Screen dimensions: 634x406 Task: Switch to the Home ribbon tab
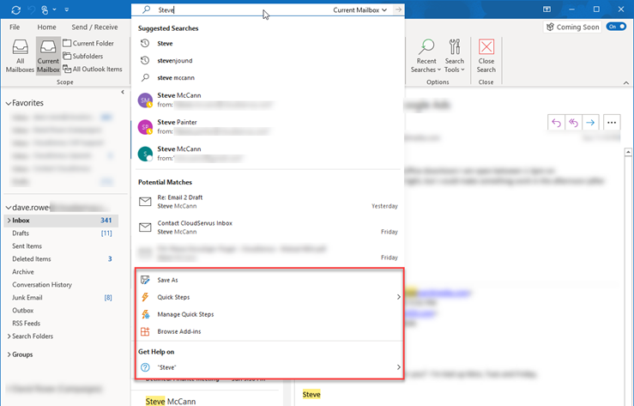click(46, 27)
